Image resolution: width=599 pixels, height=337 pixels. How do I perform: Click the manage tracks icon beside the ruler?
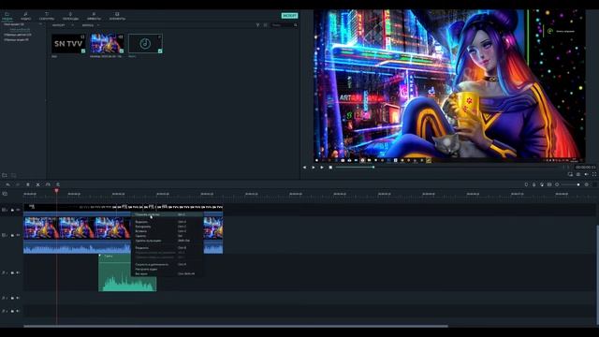pos(5,194)
